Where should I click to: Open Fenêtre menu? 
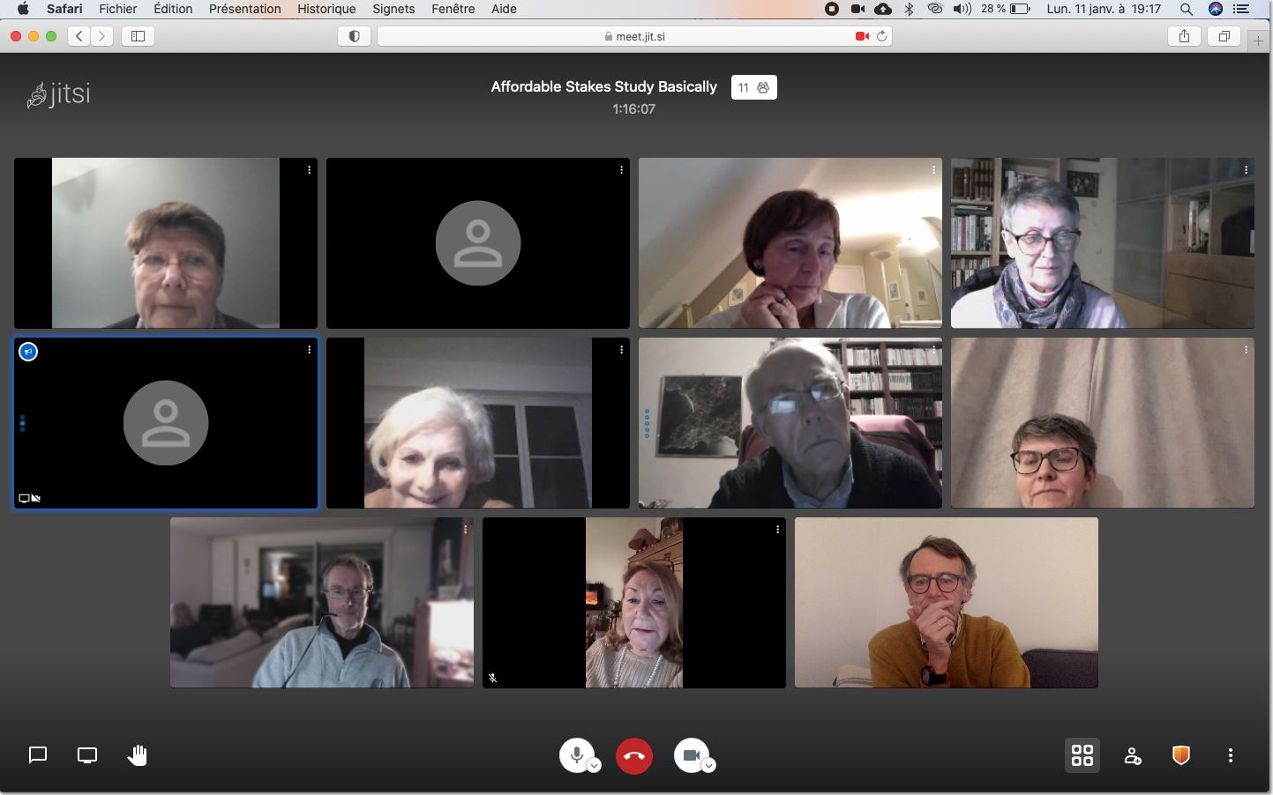point(453,9)
